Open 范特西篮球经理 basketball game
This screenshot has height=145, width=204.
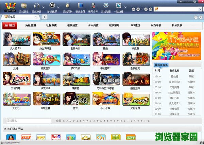[106, 79]
